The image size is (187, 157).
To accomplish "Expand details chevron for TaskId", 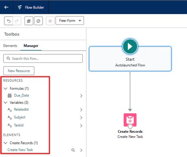I will click(x=81, y=126).
